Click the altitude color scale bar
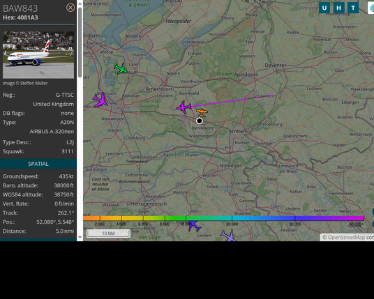Viewport: 374px width, 299px height. 223,218
